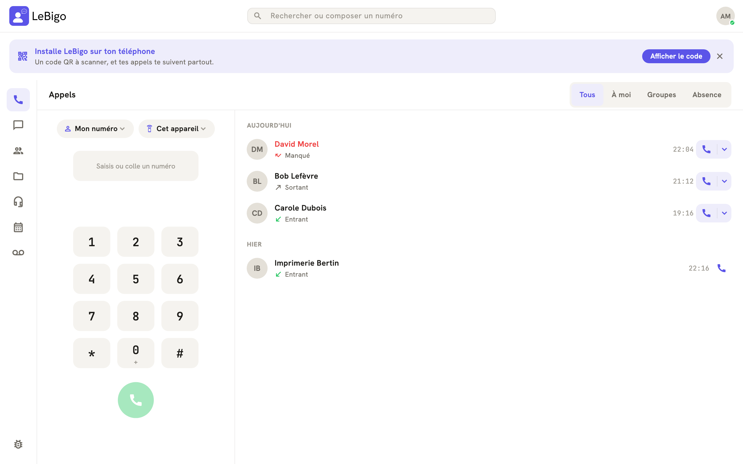This screenshot has width=743, height=464.
Task: Expand options chevron for Carole Dubois
Action: click(x=724, y=213)
